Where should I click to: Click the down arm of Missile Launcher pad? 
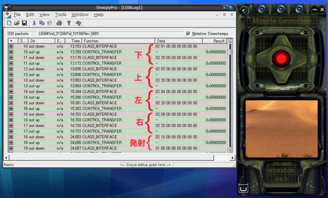click(281, 75)
